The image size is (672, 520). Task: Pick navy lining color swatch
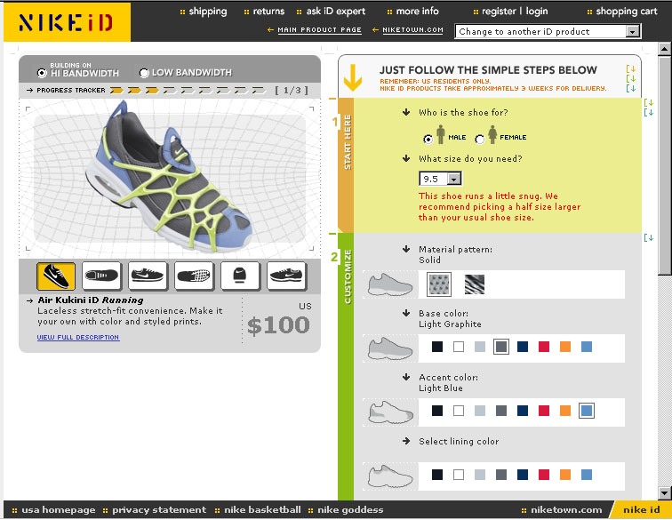tap(523, 475)
